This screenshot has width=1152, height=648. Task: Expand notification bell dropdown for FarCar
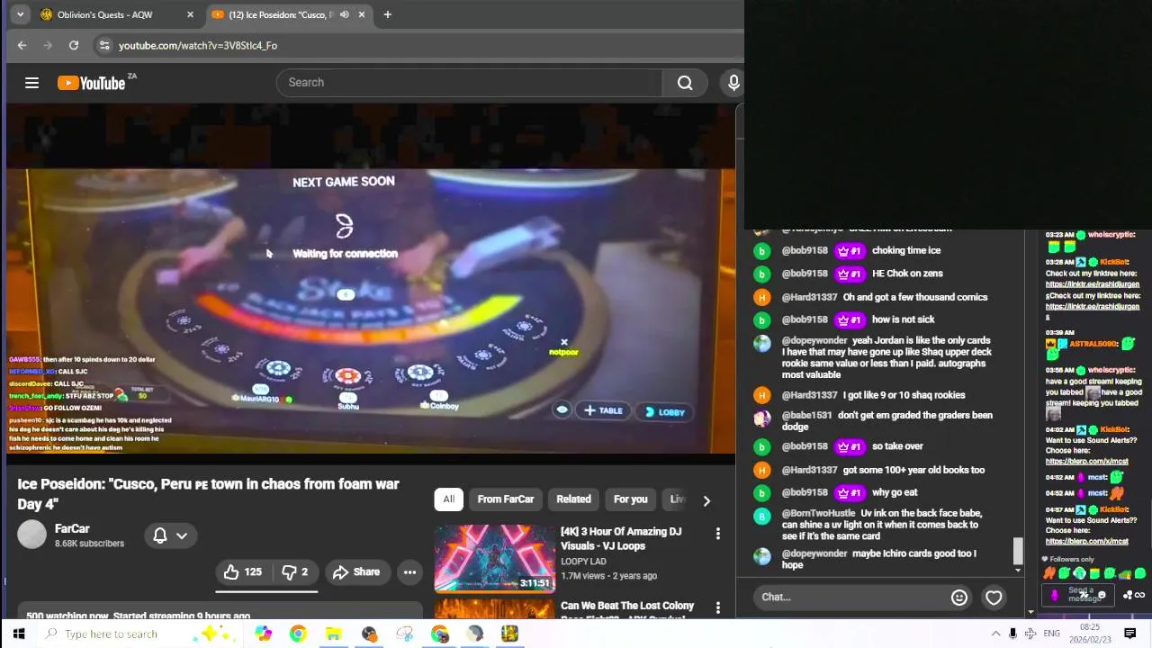tap(170, 535)
